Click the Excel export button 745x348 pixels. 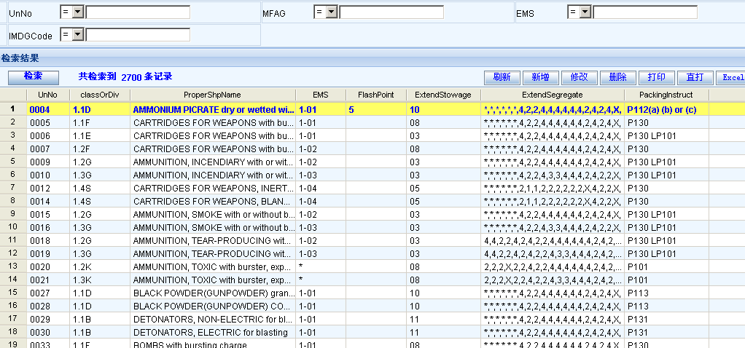point(732,77)
